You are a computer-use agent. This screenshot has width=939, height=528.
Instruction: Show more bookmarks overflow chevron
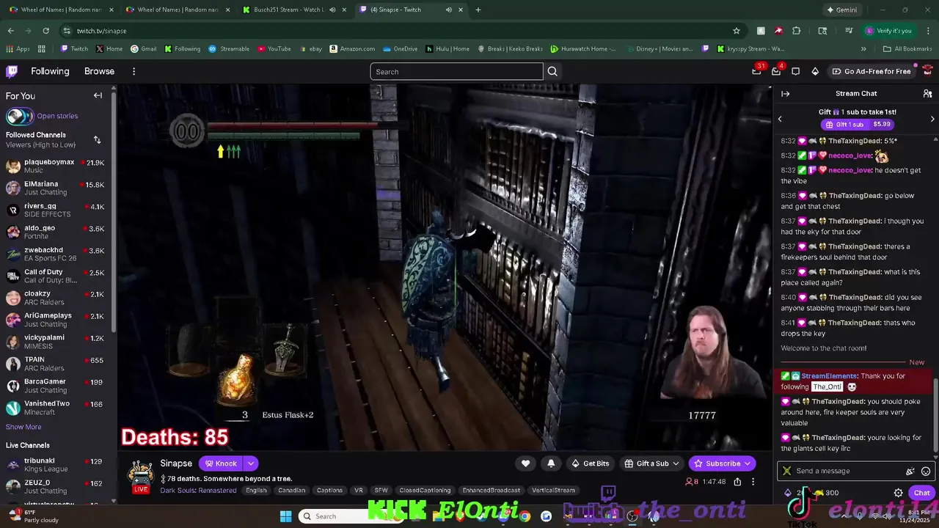click(863, 49)
